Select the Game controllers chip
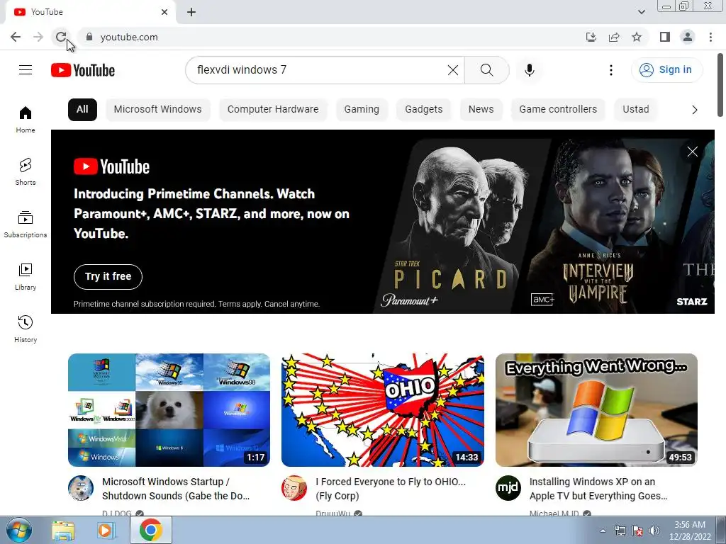The image size is (726, 544). point(558,110)
